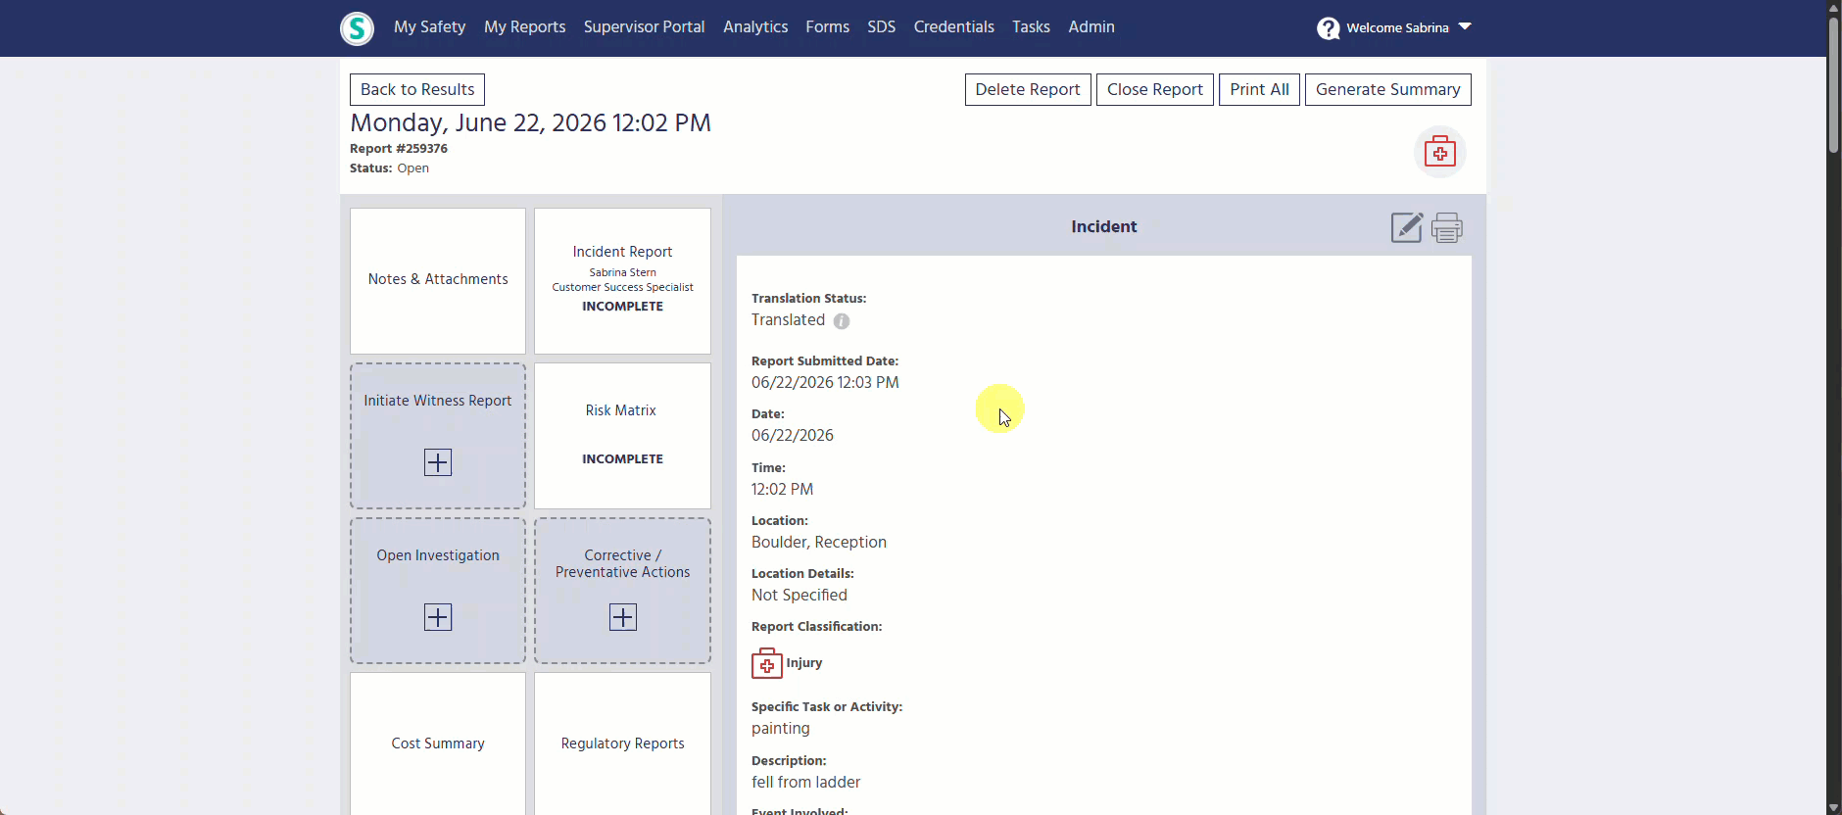The width and height of the screenshot is (1842, 815).
Task: Click the red injury first-aid icon top right
Action: 1440,152
